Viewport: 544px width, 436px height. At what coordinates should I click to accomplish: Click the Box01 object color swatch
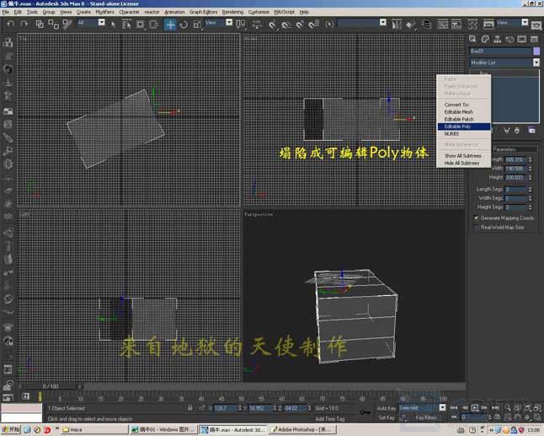click(x=536, y=51)
